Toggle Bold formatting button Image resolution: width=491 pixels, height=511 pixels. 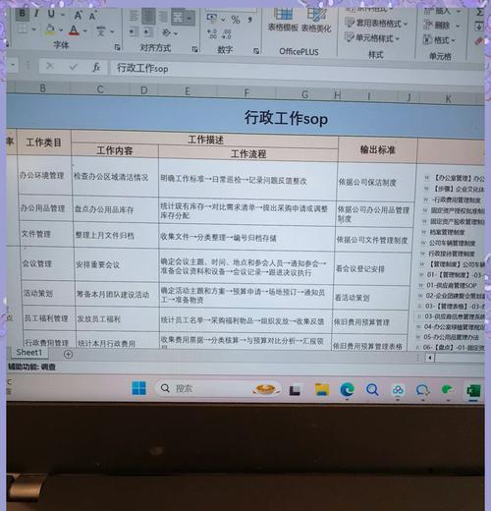click(22, 14)
